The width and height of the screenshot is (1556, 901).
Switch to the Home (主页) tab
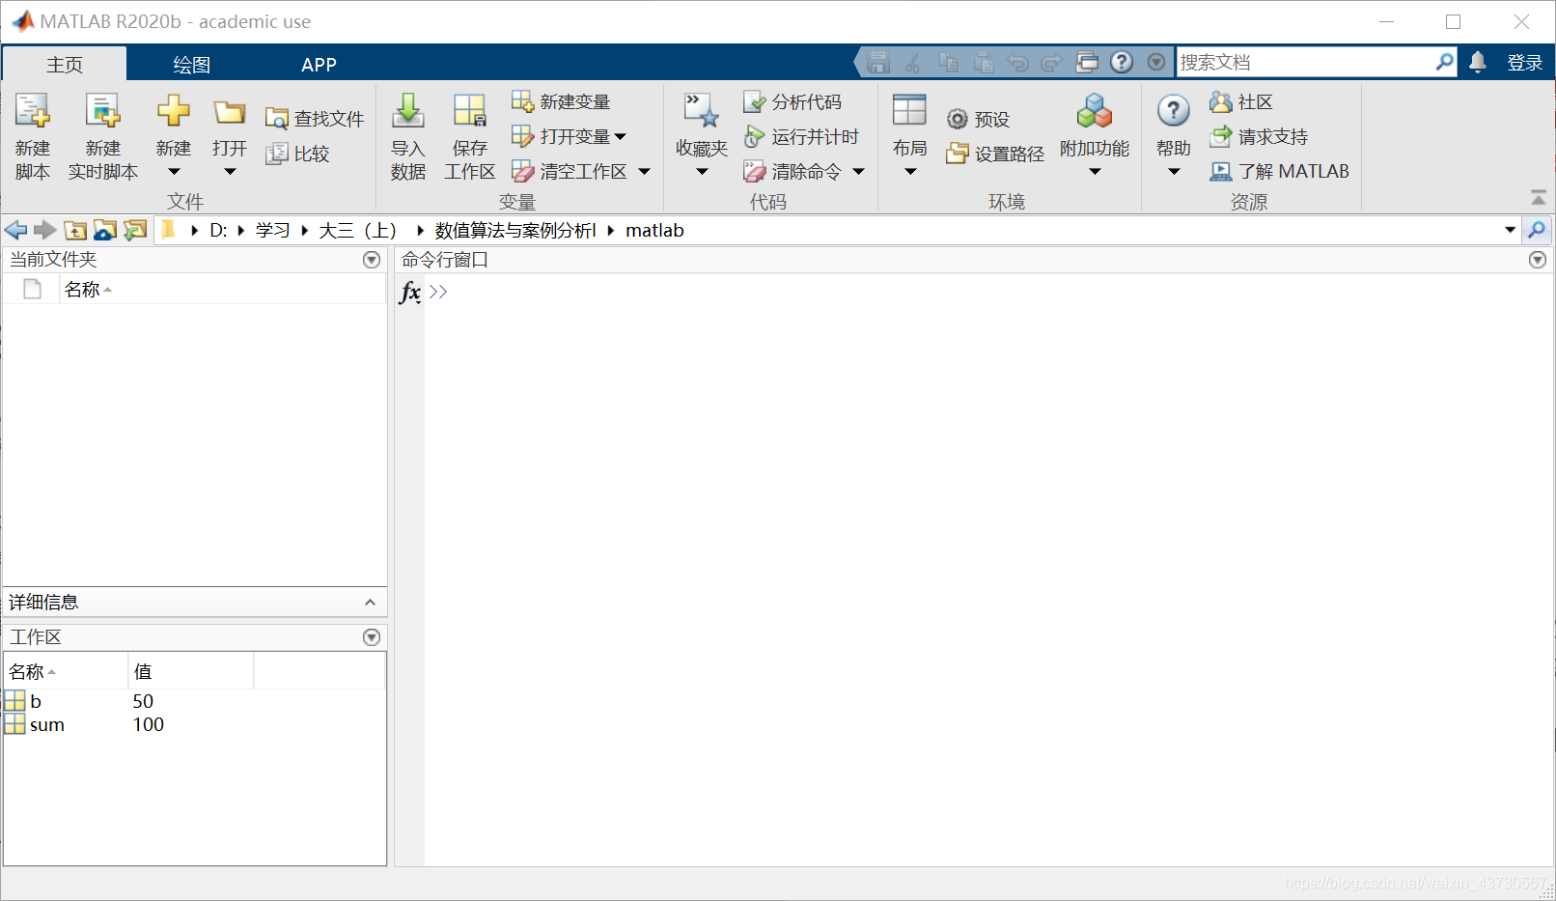tap(65, 64)
